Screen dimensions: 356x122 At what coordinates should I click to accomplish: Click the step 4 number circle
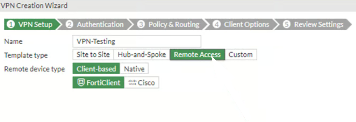(217, 25)
